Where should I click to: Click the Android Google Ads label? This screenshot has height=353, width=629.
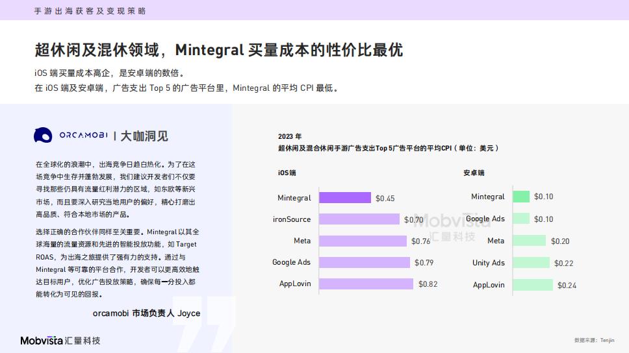click(485, 219)
